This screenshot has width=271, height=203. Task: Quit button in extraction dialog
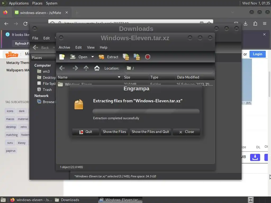coord(85,132)
